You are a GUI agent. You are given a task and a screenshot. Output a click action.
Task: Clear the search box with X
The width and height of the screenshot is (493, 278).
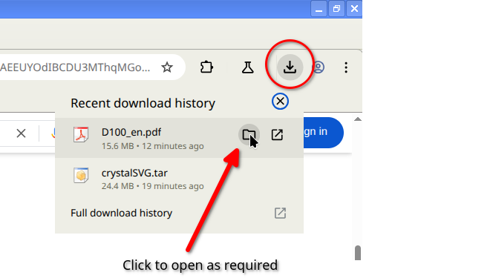pyautogui.click(x=21, y=133)
